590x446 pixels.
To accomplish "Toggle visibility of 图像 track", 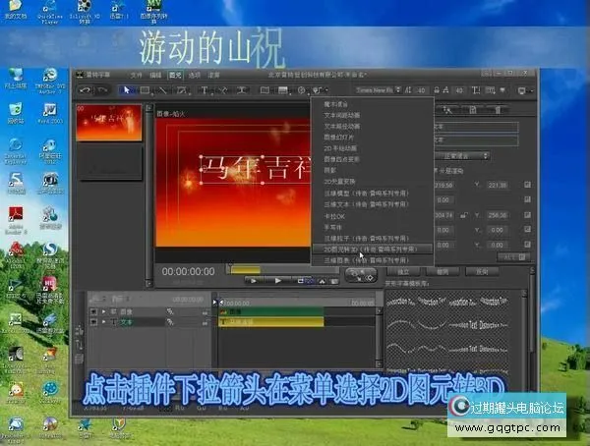I will [93, 311].
